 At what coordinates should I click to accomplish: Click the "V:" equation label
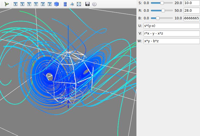(x=140, y=33)
